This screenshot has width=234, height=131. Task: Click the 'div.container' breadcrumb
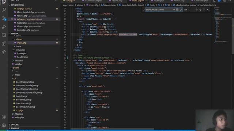pyautogui.click(x=110, y=5)
